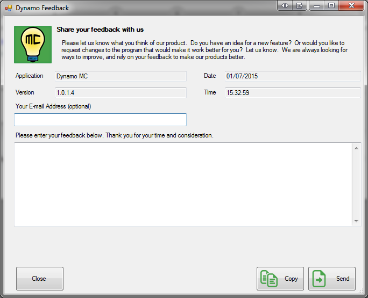Click the 'Your E-mail Address (optional)' label

tap(53, 106)
